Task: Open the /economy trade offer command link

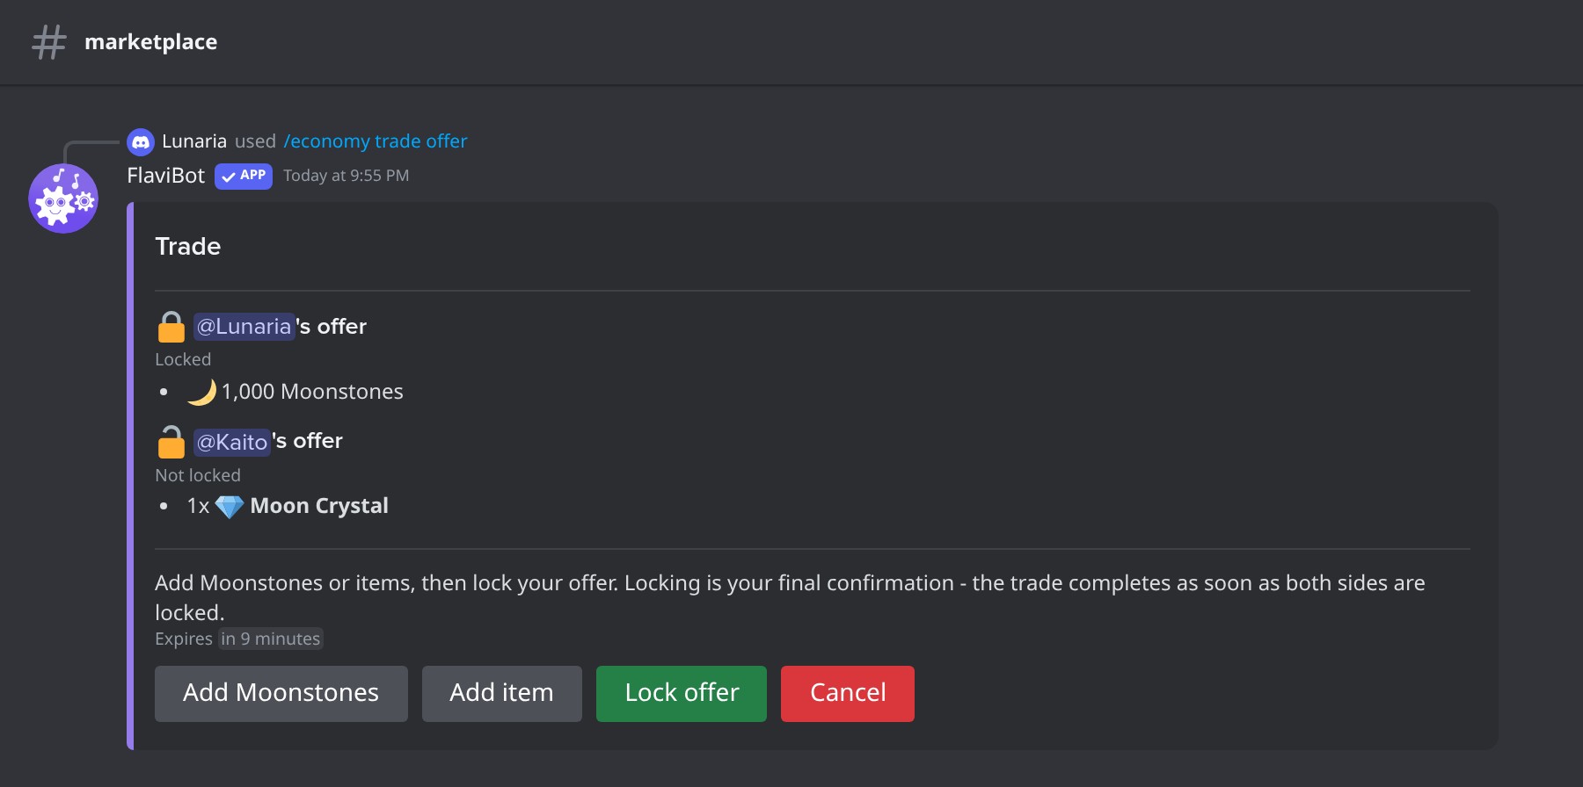Action: tap(376, 141)
